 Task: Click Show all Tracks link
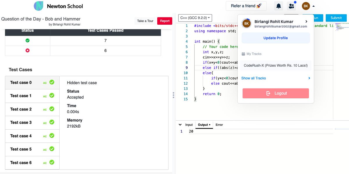254,78
